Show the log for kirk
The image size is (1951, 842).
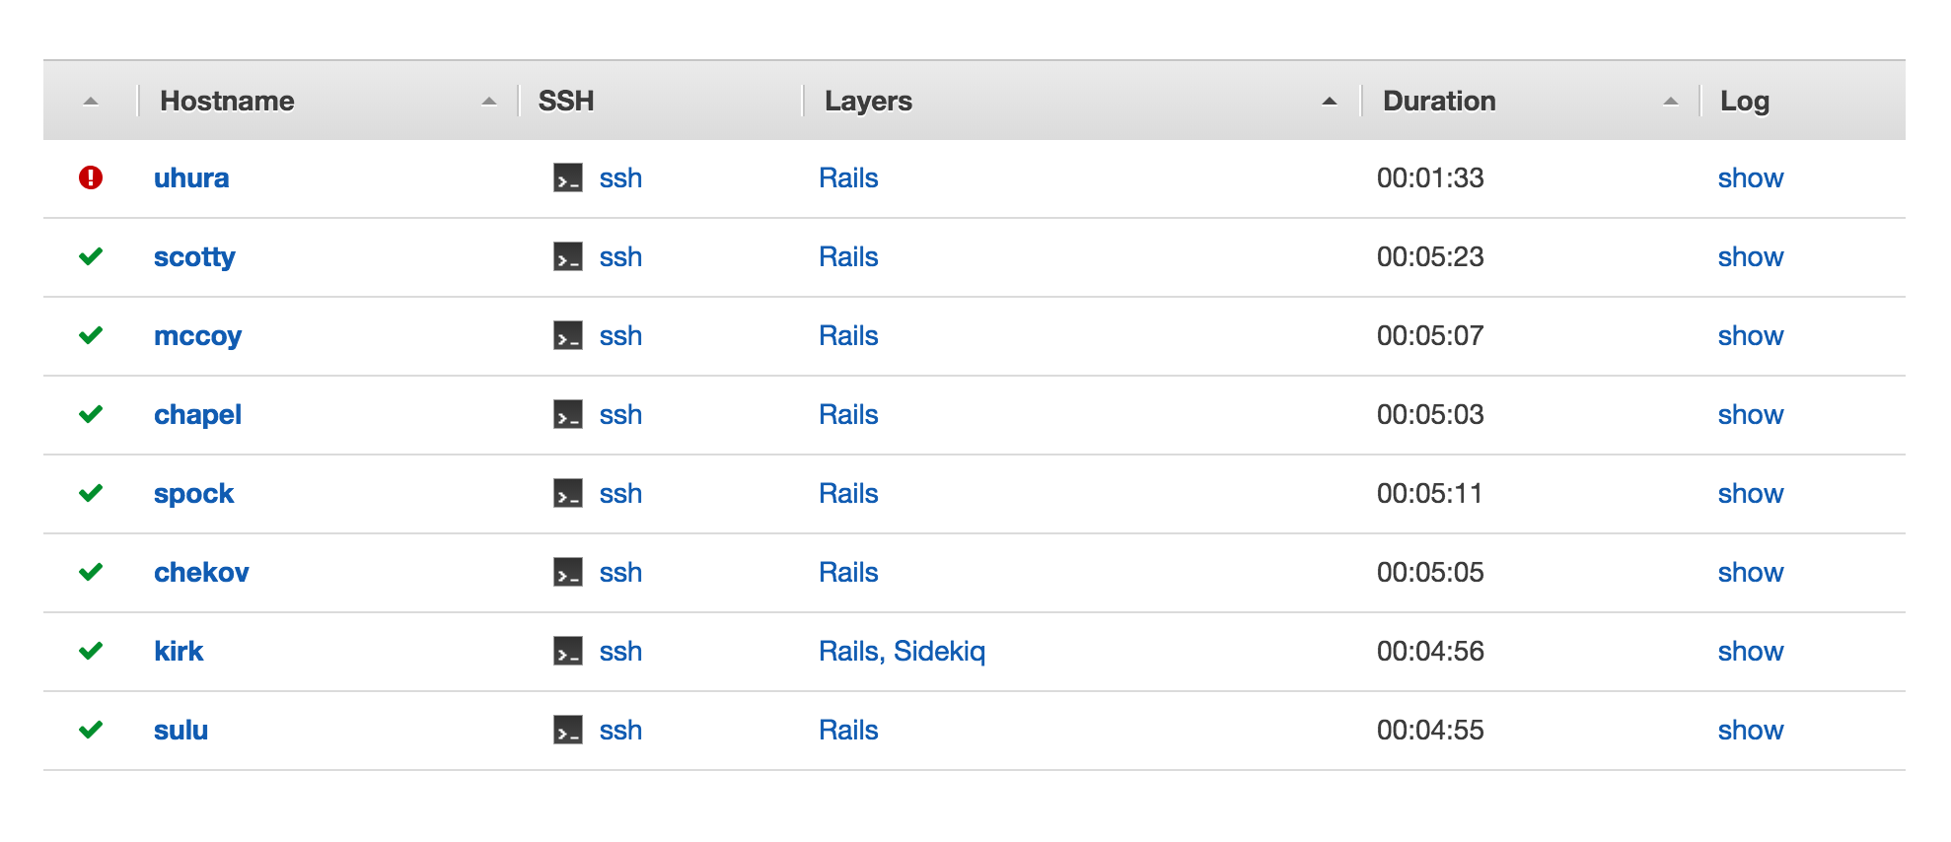1751,652
